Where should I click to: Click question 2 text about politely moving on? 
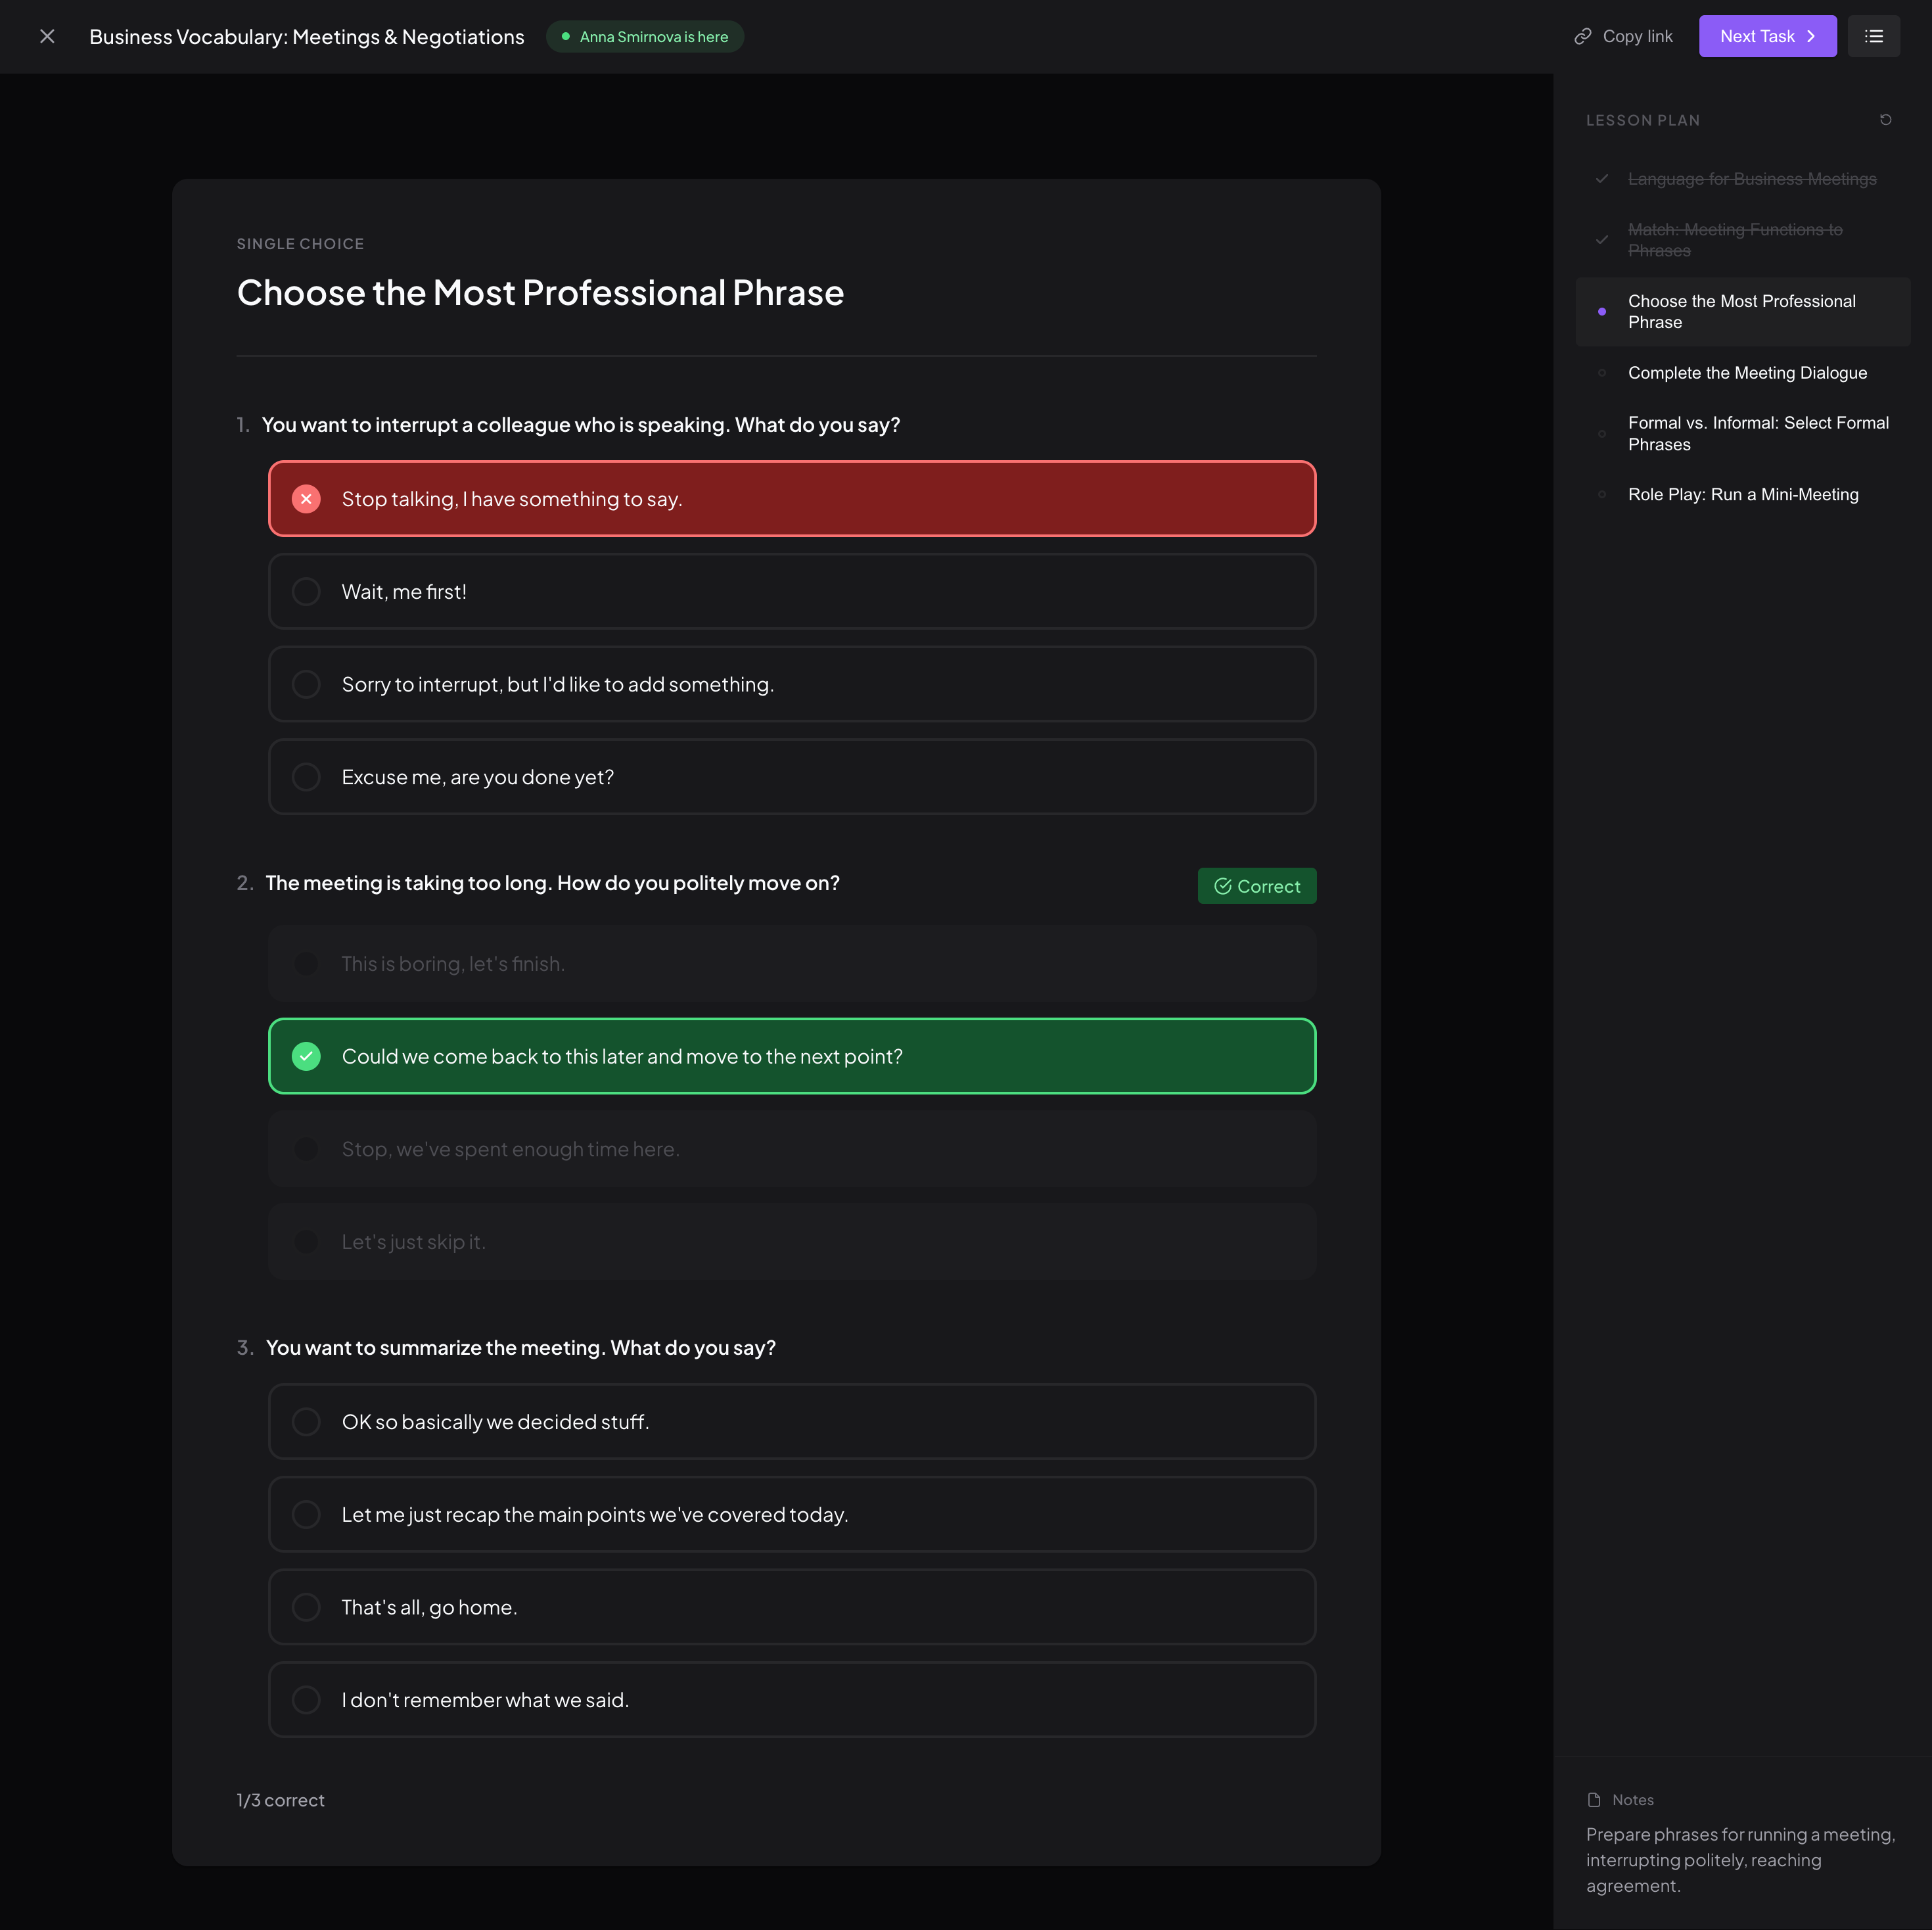coord(553,883)
